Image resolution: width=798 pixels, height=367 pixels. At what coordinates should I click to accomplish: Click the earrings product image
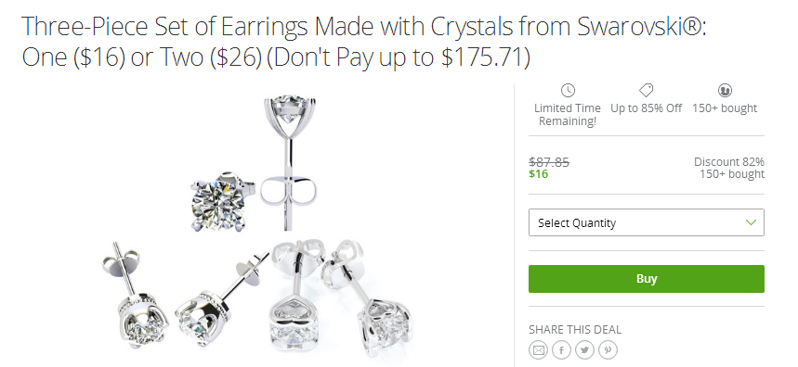257,226
